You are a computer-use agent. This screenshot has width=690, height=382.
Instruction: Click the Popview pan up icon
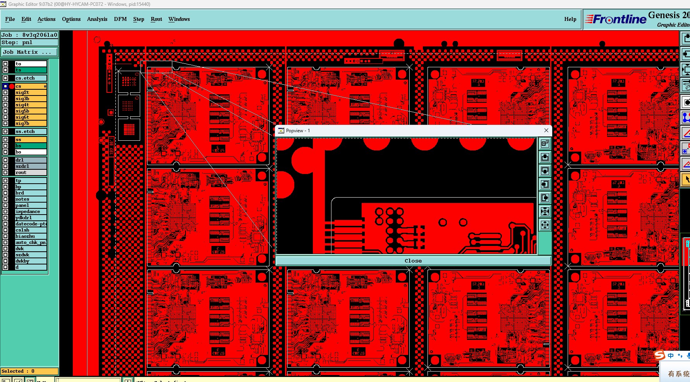545,157
